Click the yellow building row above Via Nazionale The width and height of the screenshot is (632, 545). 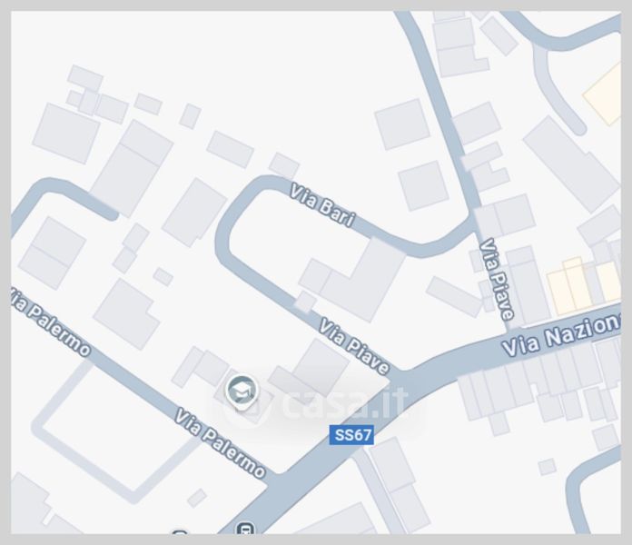(x=584, y=285)
